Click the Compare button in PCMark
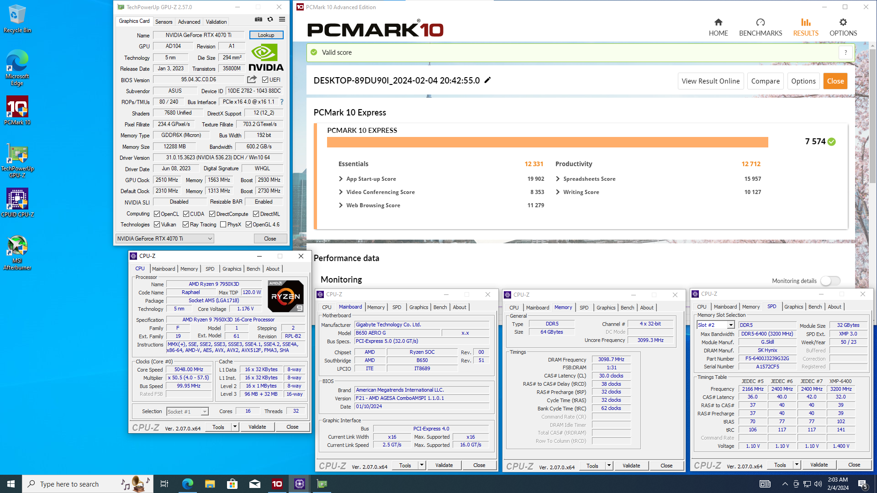877x493 pixels. [766, 81]
